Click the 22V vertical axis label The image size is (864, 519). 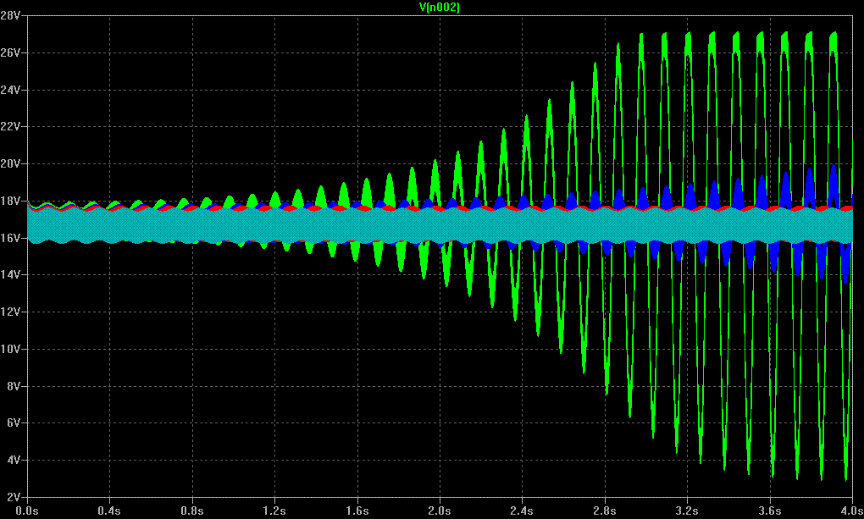[10, 126]
